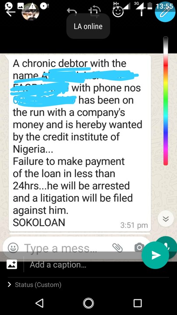The height and width of the screenshot is (315, 177).
Task: Expand the Status (Custom) recipients
Action: coord(34,284)
